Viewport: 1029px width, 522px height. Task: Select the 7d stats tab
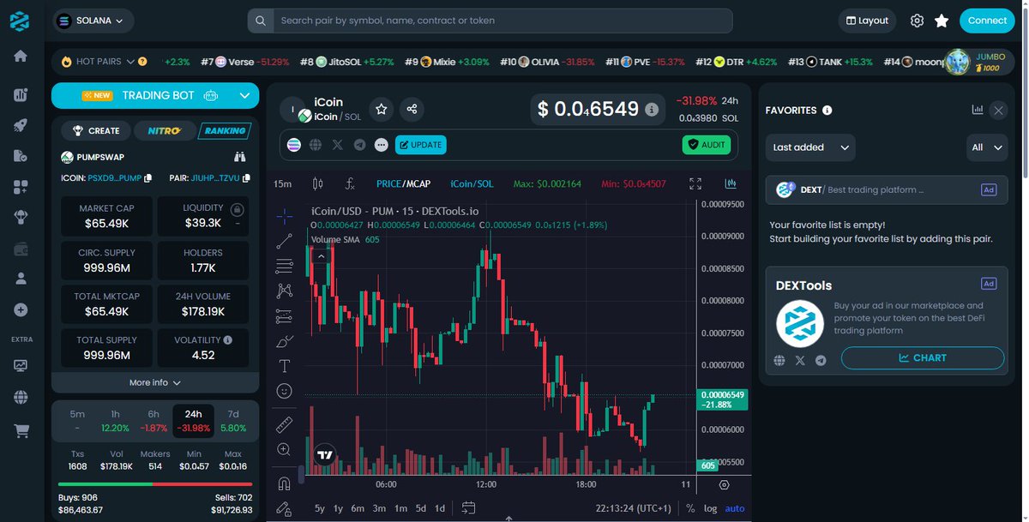233,420
